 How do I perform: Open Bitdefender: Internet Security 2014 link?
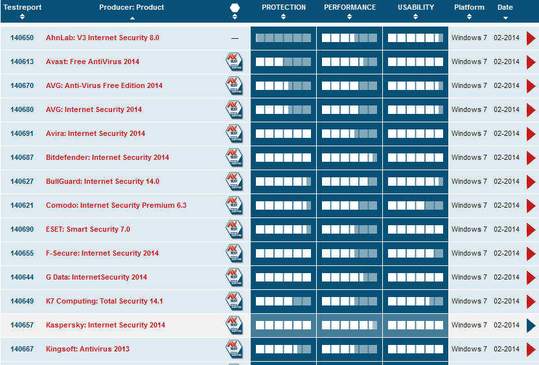coord(108,157)
